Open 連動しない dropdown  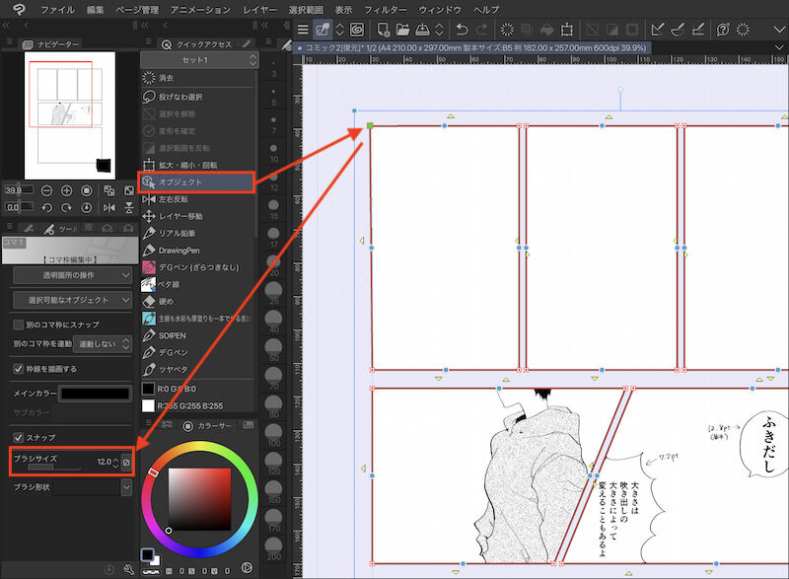[104, 344]
